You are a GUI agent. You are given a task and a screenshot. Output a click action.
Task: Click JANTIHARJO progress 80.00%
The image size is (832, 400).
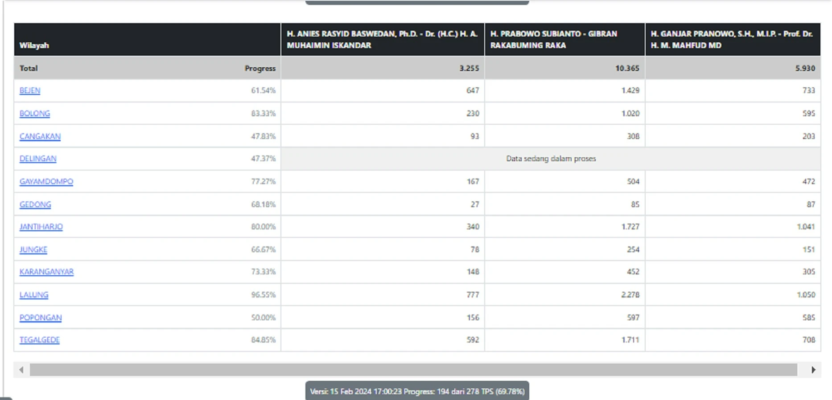(x=264, y=227)
